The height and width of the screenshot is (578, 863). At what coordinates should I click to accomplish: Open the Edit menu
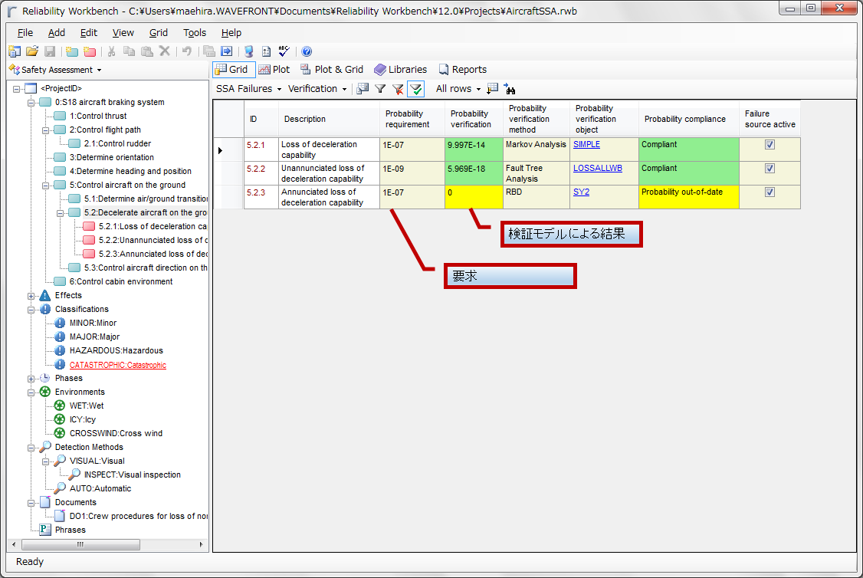pyautogui.click(x=89, y=32)
